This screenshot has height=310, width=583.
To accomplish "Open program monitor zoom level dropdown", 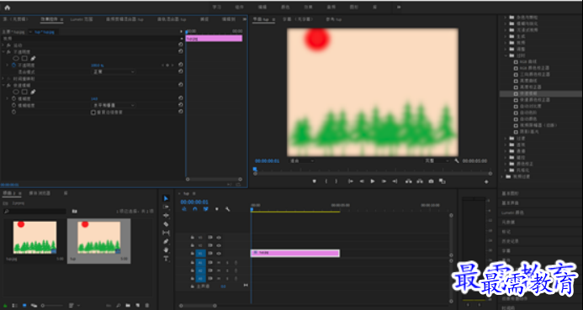I will pos(301,160).
